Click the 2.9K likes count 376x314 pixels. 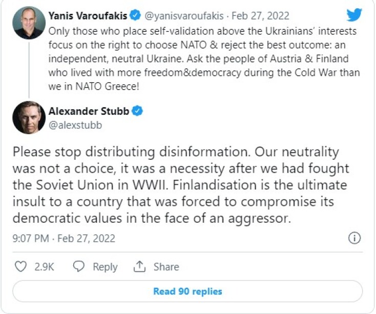click(x=44, y=267)
